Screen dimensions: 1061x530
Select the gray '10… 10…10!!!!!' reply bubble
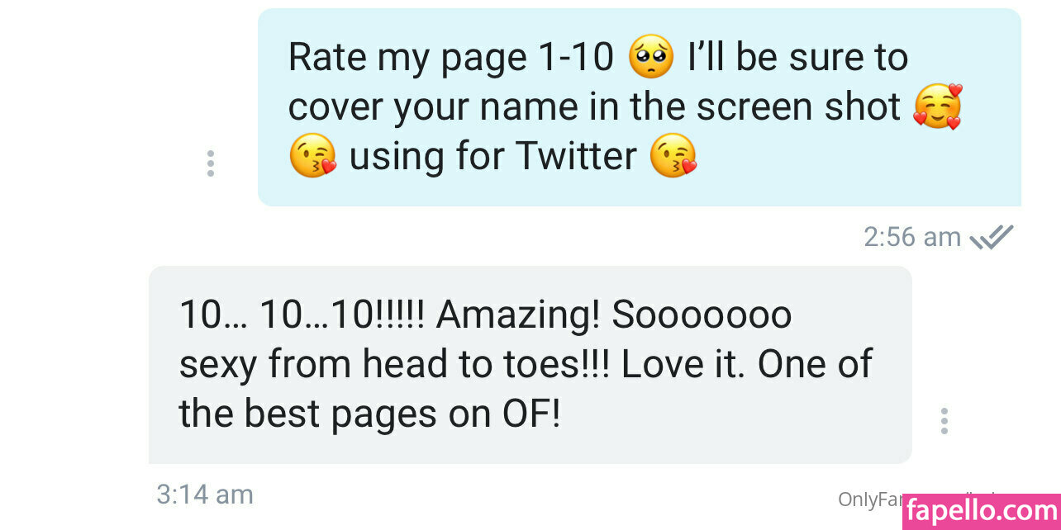coord(530,365)
